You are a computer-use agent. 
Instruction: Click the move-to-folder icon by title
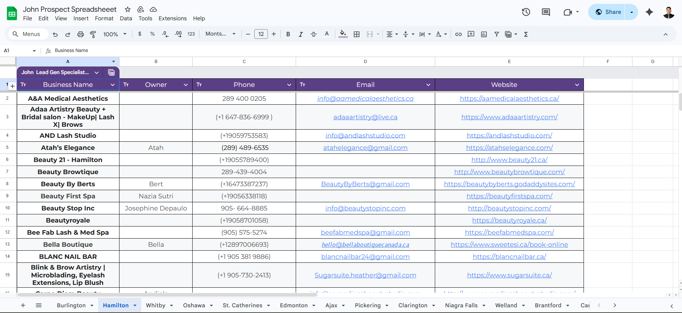[141, 9]
